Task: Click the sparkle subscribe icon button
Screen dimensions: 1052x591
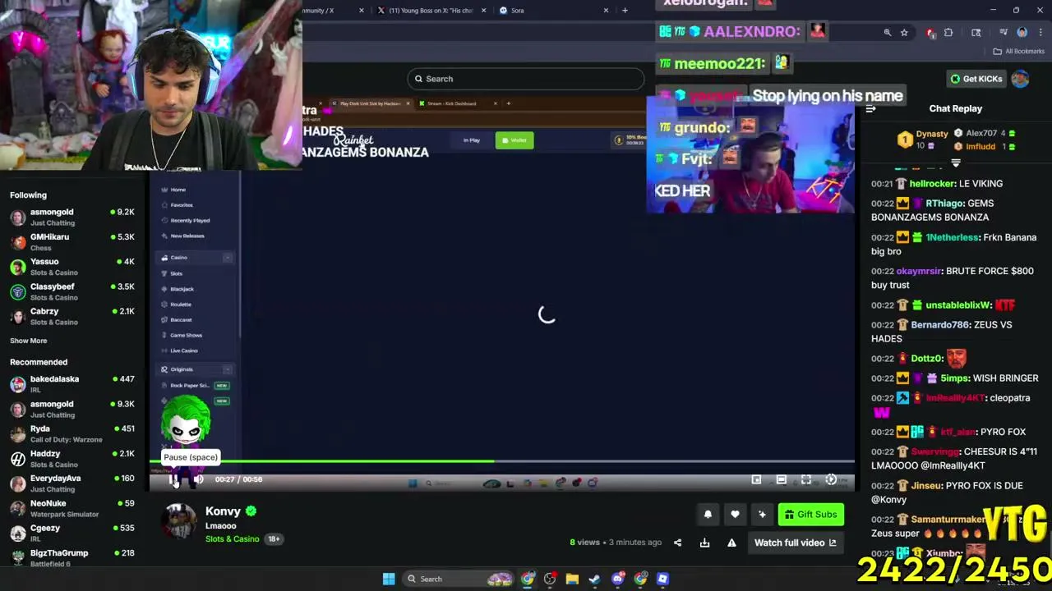Action: pos(762,515)
